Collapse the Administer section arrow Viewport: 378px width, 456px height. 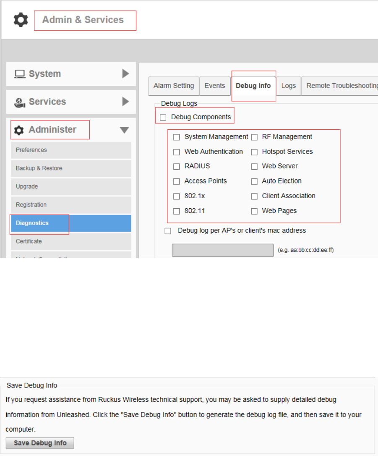[x=124, y=130]
